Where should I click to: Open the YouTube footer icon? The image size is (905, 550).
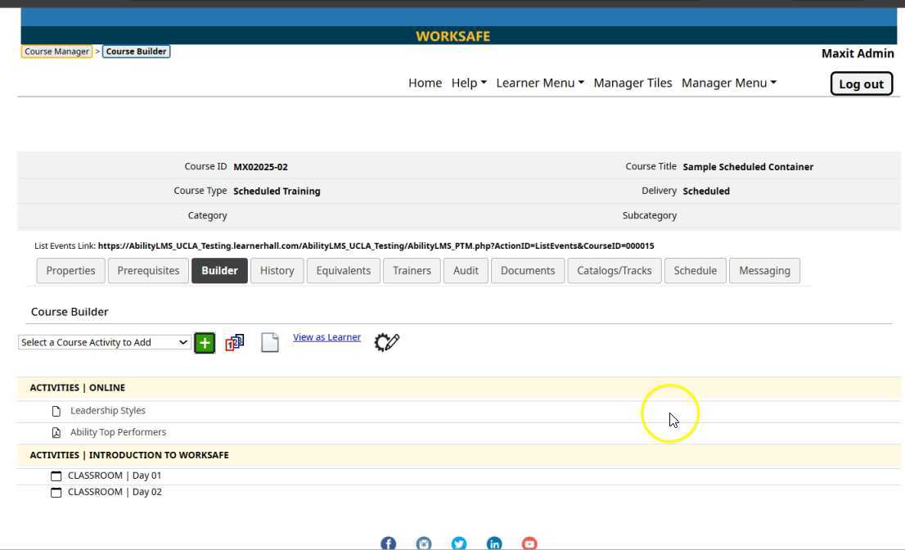coord(529,543)
